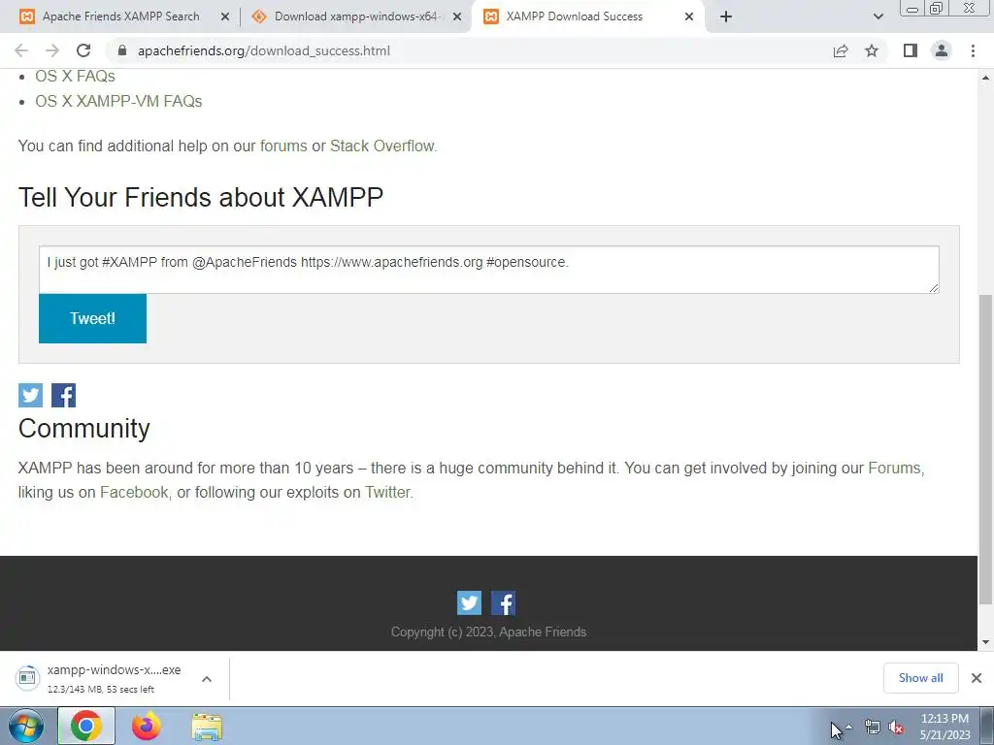This screenshot has width=994, height=745.
Task: Click the scrollbar up arrow
Action: [x=986, y=78]
